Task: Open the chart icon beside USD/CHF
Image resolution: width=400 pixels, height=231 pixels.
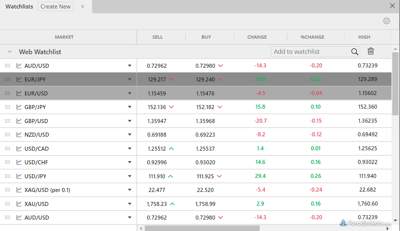Action: click(x=19, y=162)
